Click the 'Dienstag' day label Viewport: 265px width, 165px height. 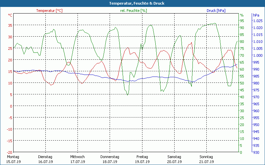pyautogui.click(x=45, y=157)
